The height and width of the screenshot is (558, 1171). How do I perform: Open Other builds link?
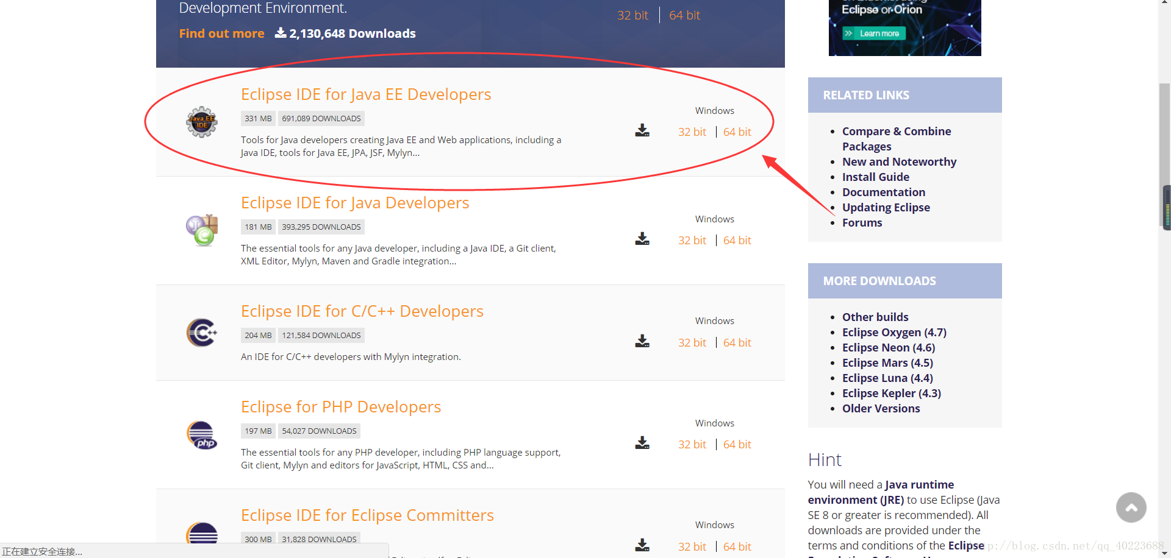(x=875, y=317)
